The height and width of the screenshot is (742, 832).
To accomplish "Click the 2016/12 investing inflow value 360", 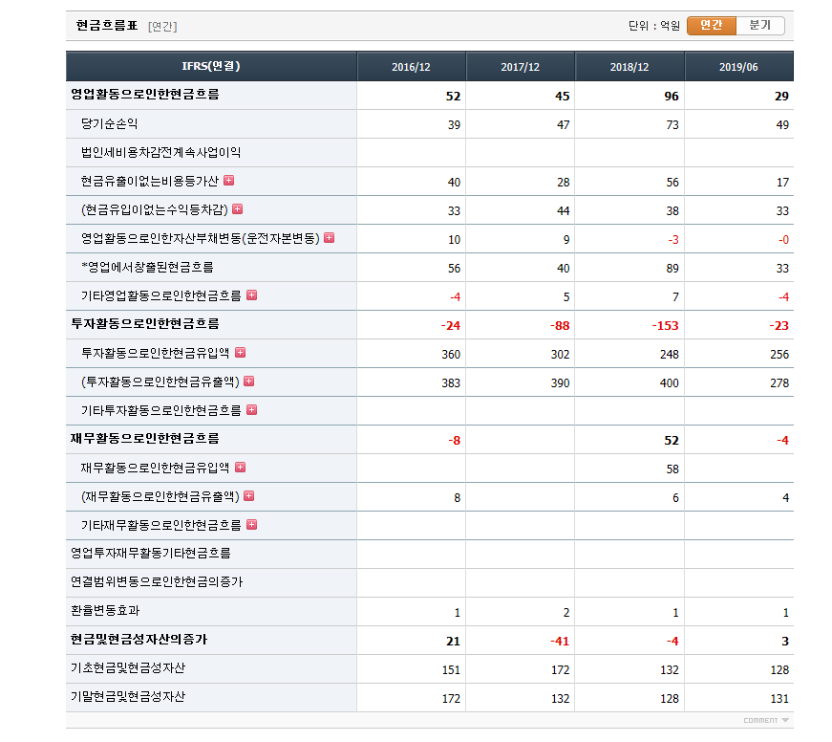I will pos(451,355).
